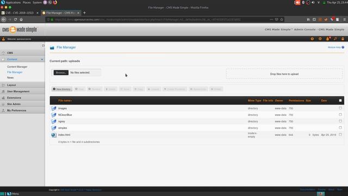The image size is (348, 196).
Task: Expand the User Management sidebar section
Action: [x=22, y=91]
